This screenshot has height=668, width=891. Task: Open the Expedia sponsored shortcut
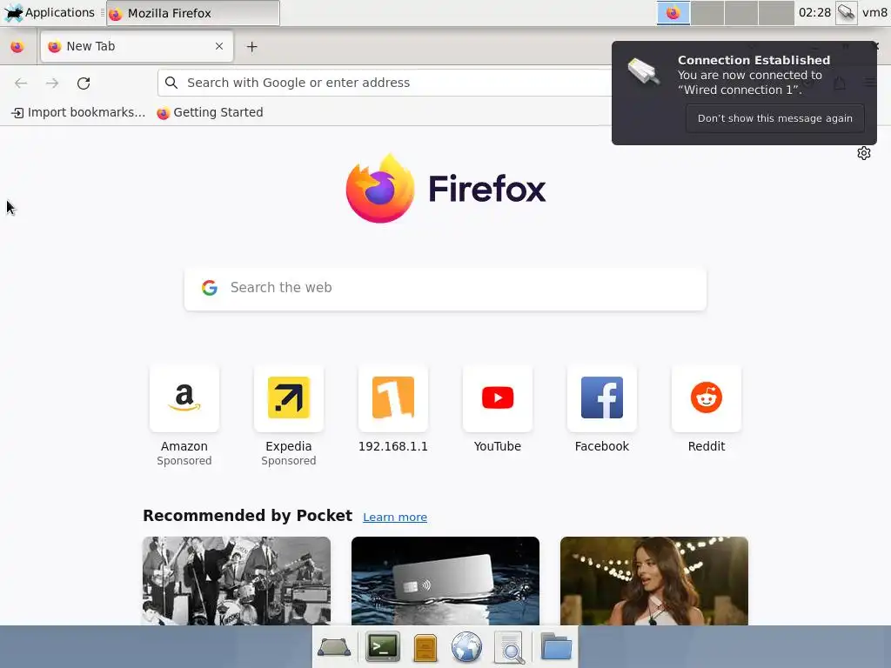289,398
